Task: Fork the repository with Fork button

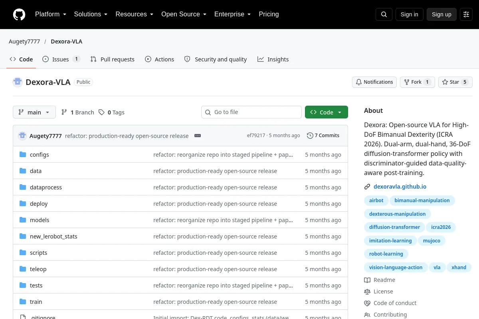Action: pyautogui.click(x=417, y=82)
